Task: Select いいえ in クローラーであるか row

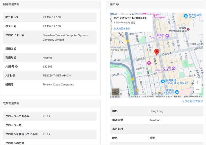Action: click(x=47, y=116)
